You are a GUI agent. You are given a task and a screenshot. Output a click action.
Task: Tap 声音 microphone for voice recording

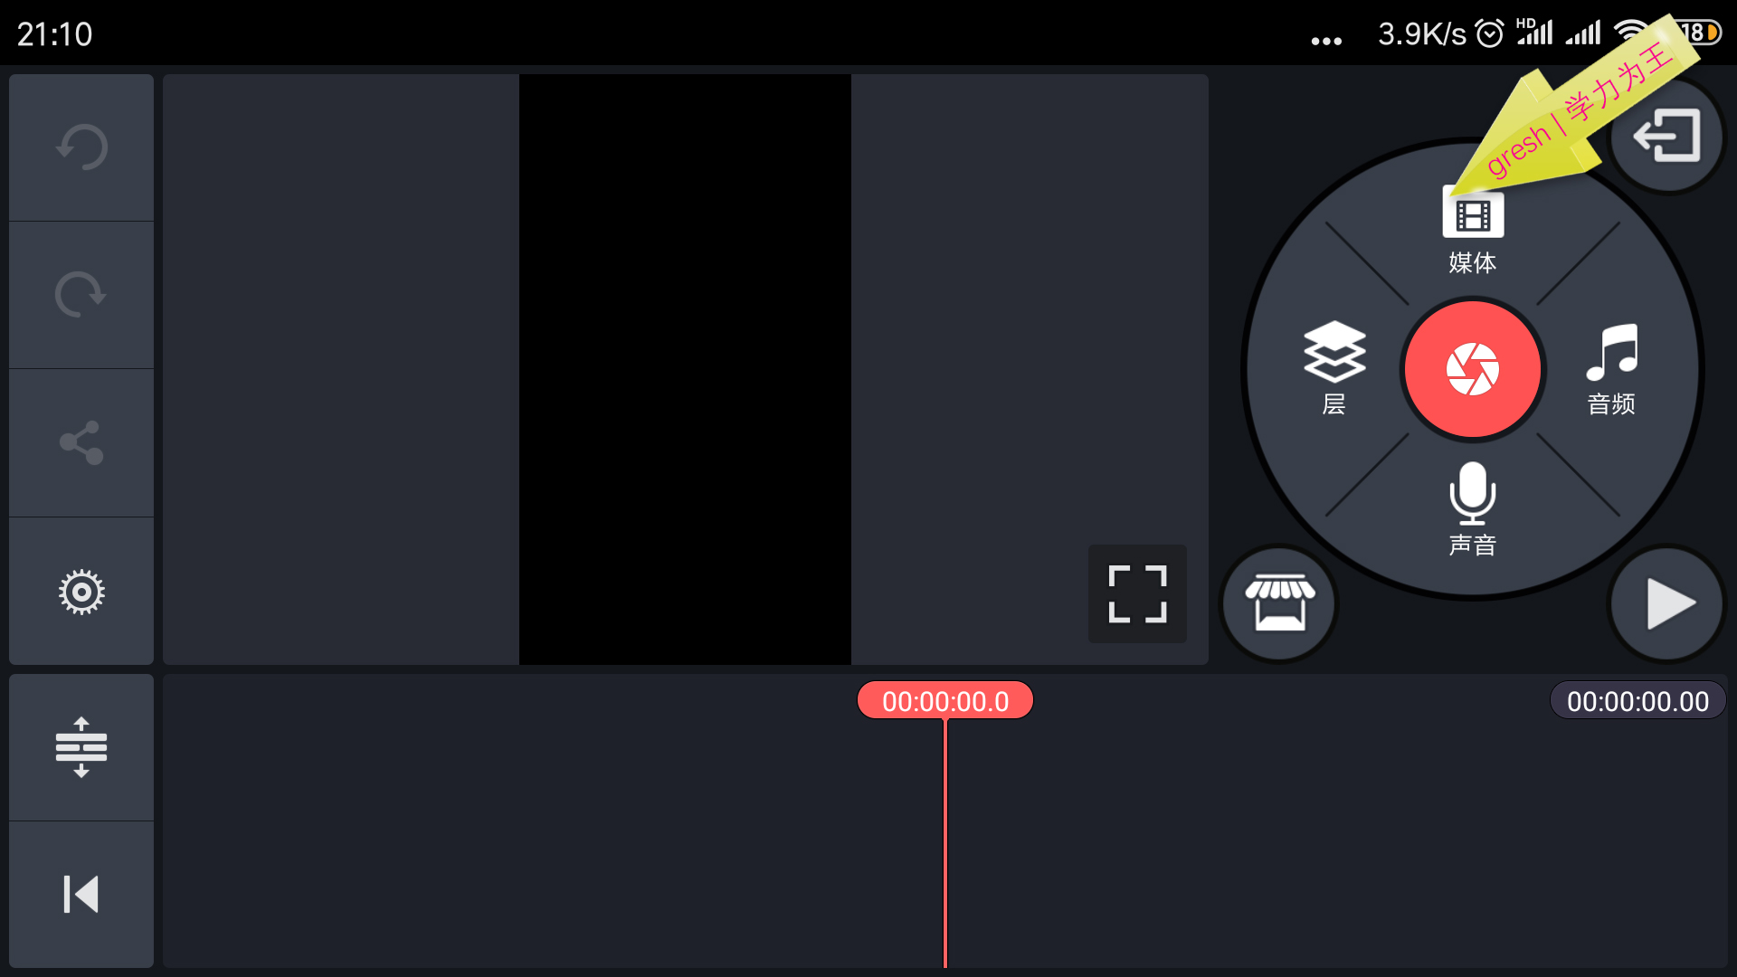(1472, 507)
